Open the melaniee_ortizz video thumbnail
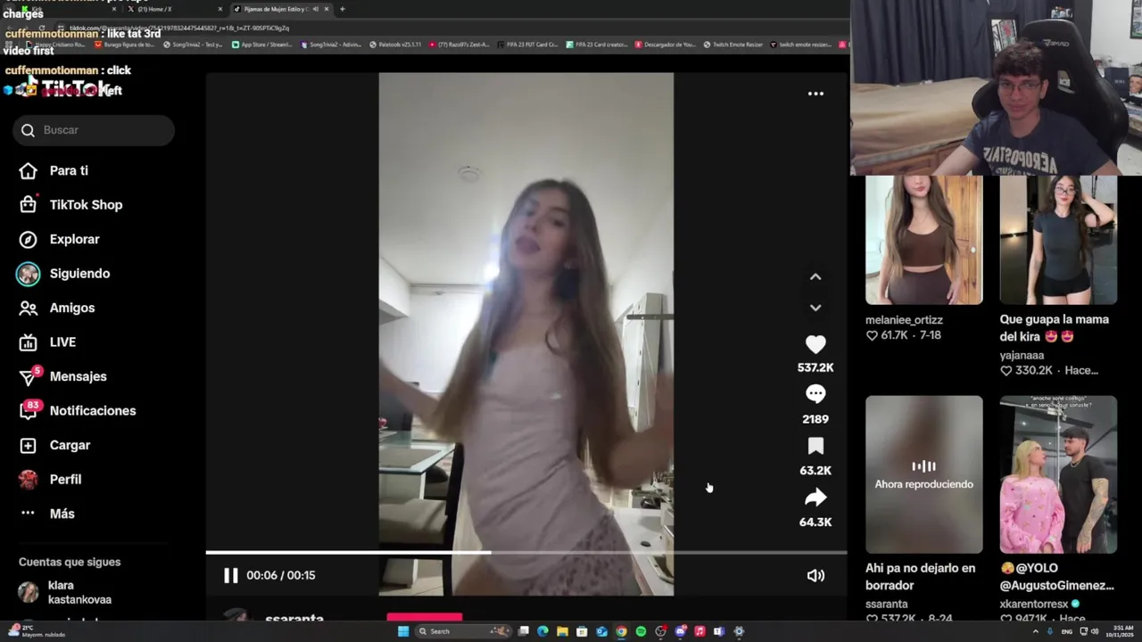Image resolution: width=1142 pixels, height=642 pixels. point(924,240)
